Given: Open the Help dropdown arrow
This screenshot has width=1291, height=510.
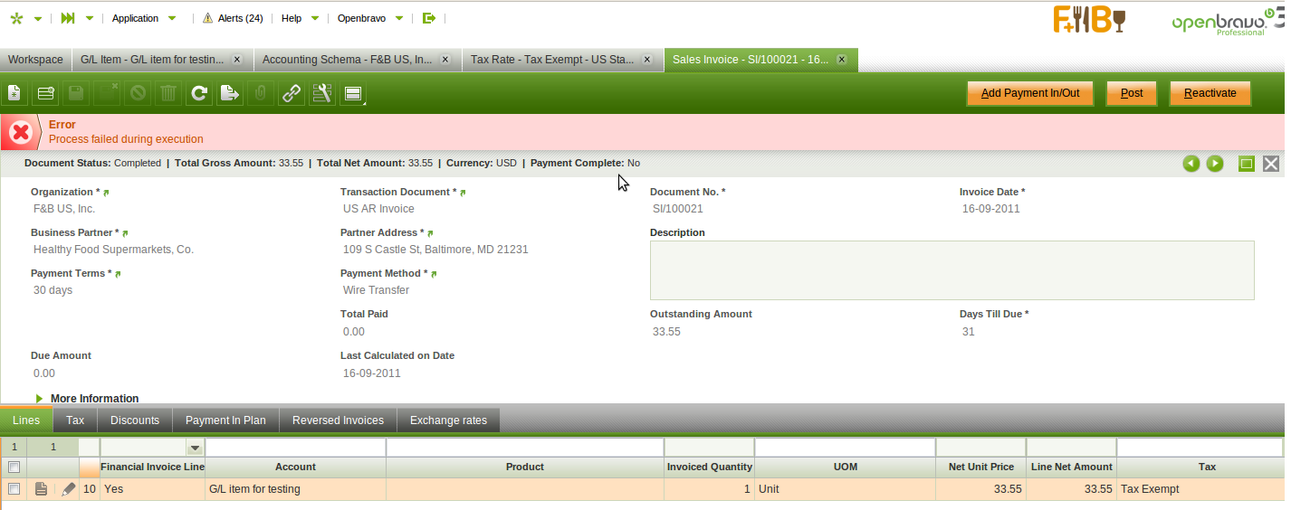Looking at the screenshot, I should tap(314, 19).
